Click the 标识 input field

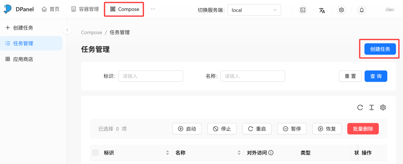pyautogui.click(x=151, y=76)
